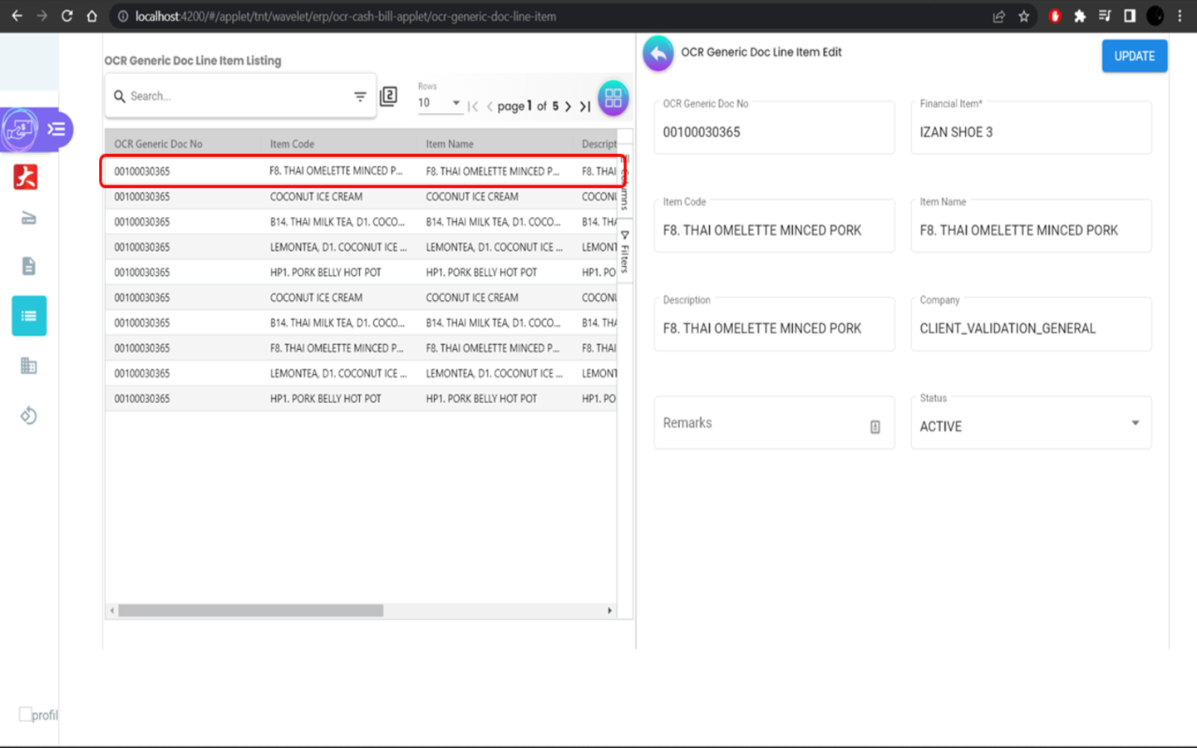Image resolution: width=1197 pixels, height=748 pixels.
Task: Toggle the browser side panel
Action: click(x=1130, y=16)
